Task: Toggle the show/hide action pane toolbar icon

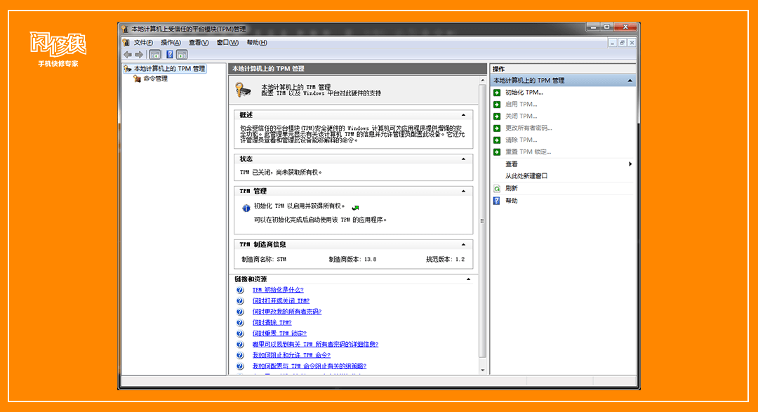Action: [x=182, y=55]
